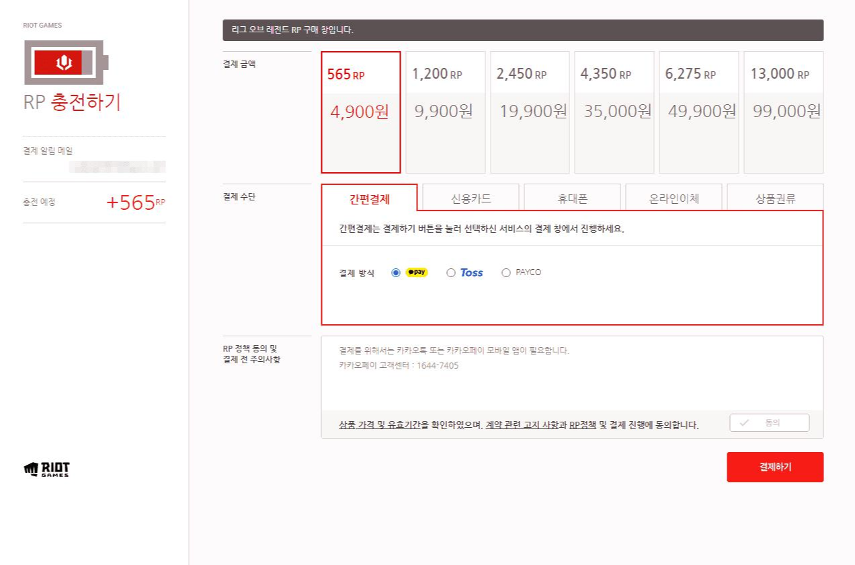Click the Toss logo icon
This screenshot has width=855, height=565.
(471, 272)
